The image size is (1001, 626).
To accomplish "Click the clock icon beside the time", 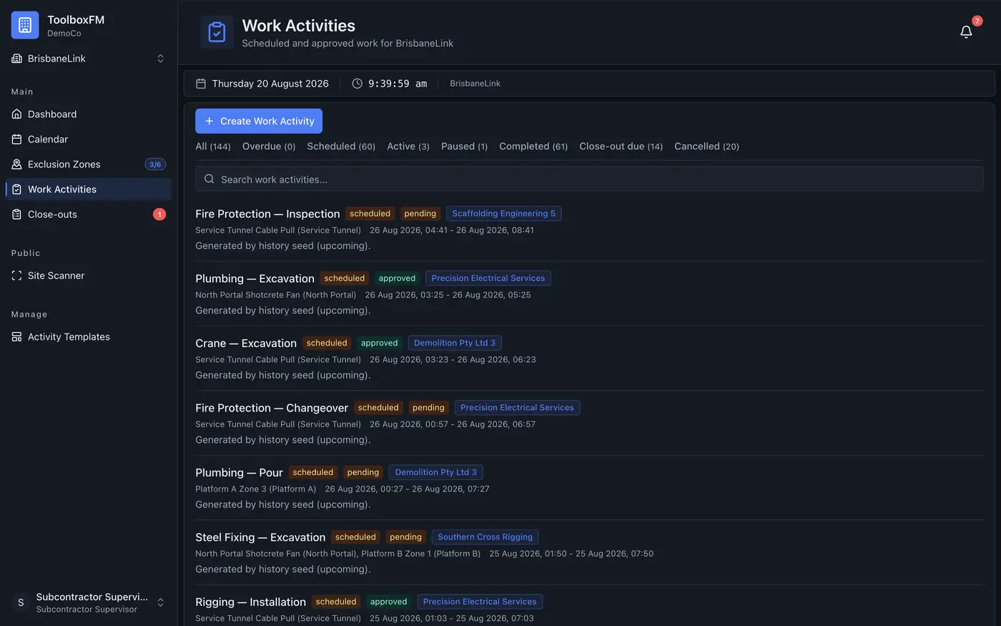I will click(x=357, y=84).
